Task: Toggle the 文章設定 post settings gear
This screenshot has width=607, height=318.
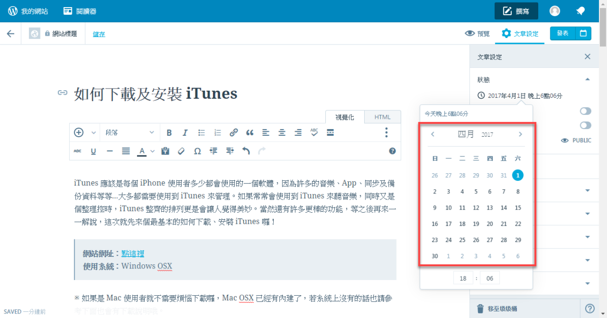Action: point(519,33)
